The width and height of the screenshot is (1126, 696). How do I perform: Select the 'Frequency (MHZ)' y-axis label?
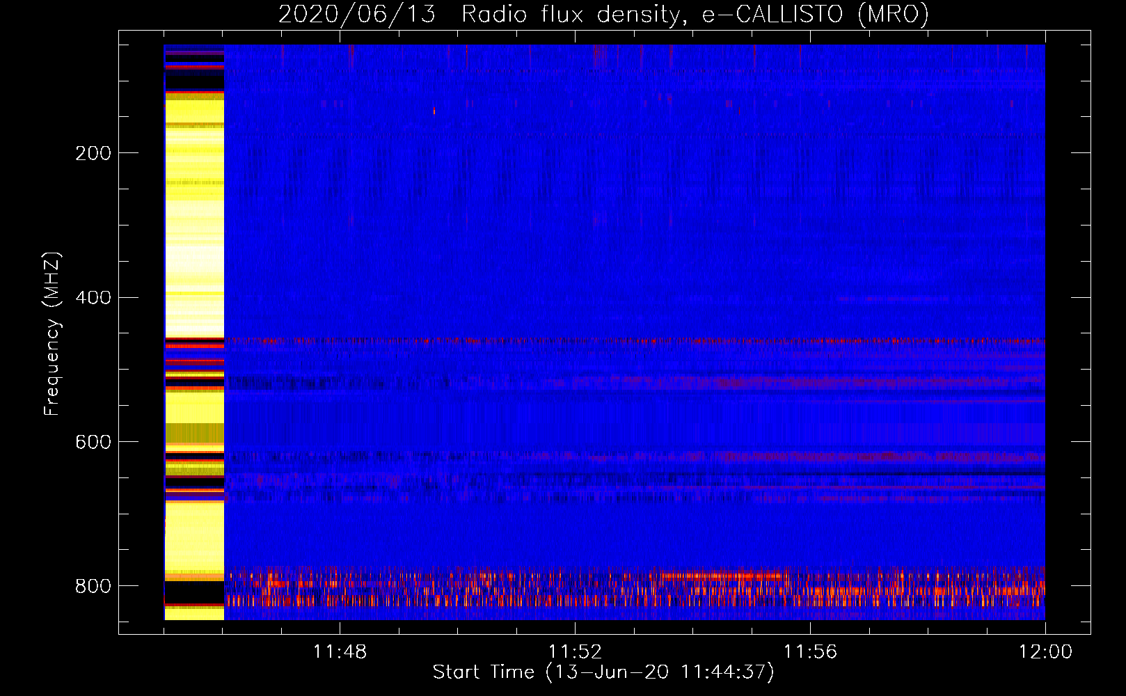51,334
